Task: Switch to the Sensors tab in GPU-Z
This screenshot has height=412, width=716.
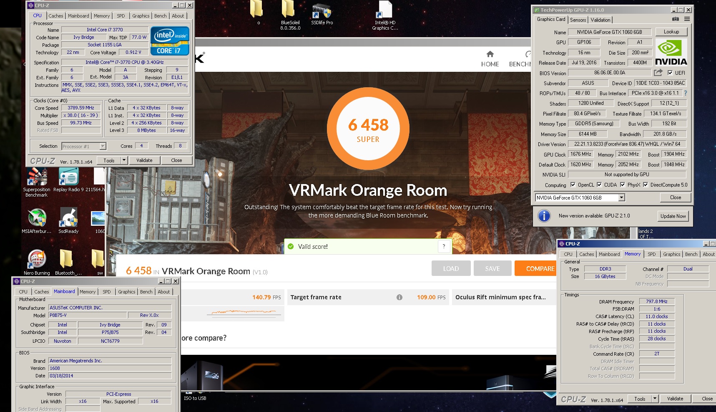Action: coord(578,20)
